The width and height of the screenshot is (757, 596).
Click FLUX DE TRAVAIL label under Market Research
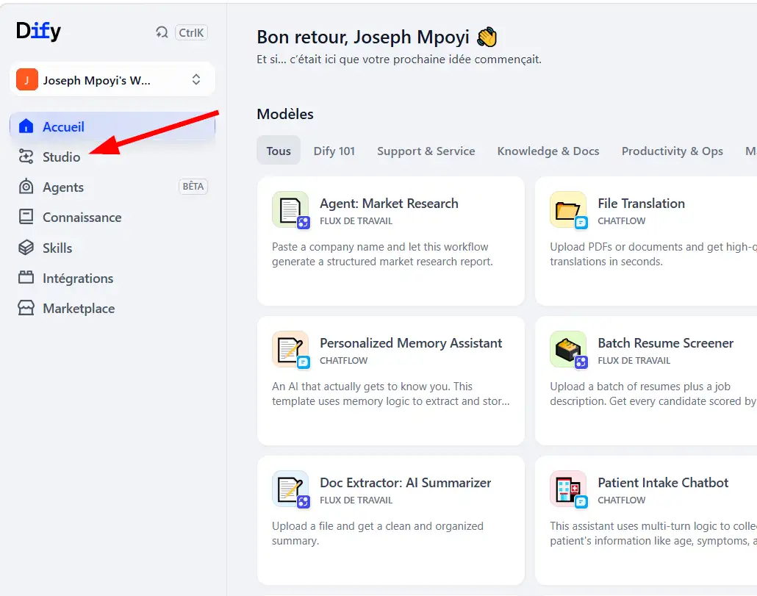coord(356,221)
